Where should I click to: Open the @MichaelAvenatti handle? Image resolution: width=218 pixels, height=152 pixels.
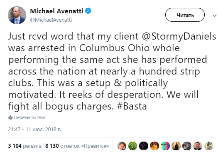[51, 20]
